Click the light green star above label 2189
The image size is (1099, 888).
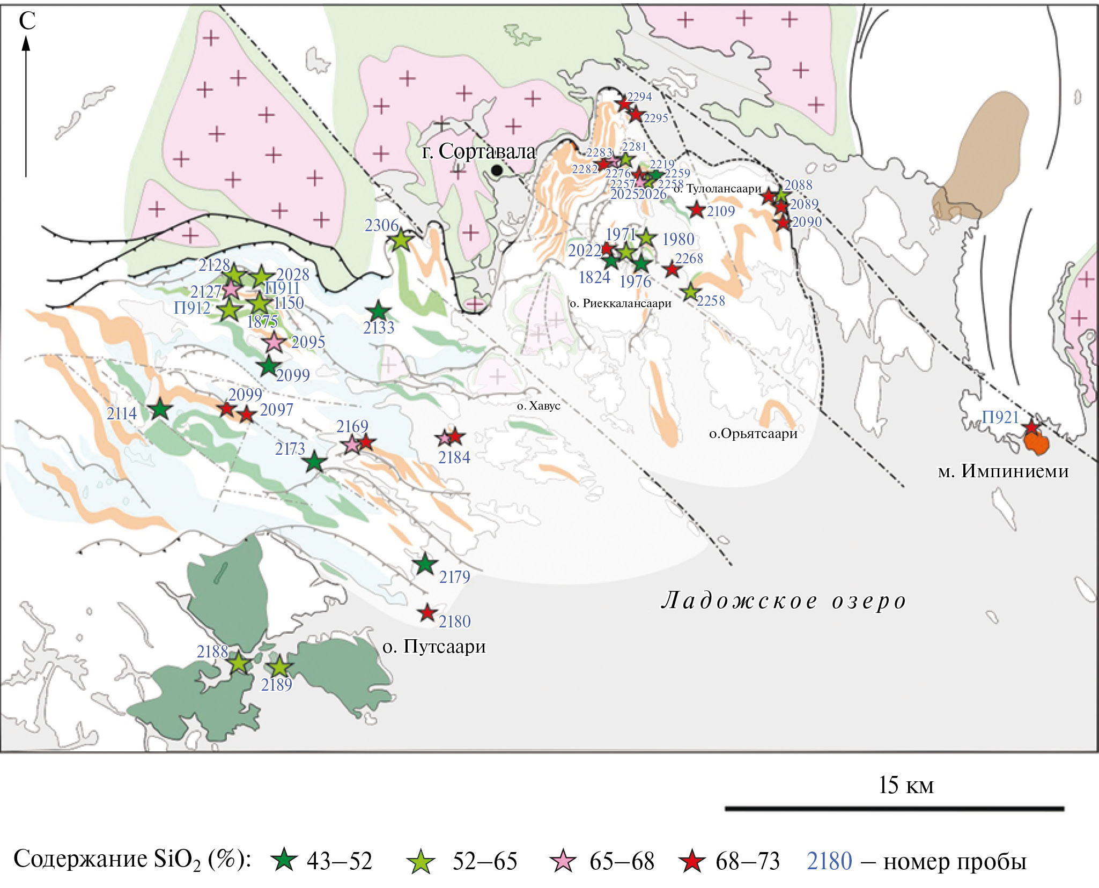coord(279,667)
